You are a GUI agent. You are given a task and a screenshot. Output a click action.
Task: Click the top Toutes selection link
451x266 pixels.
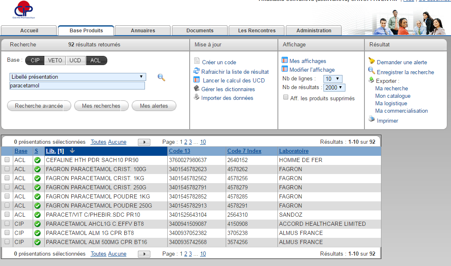[99, 142]
